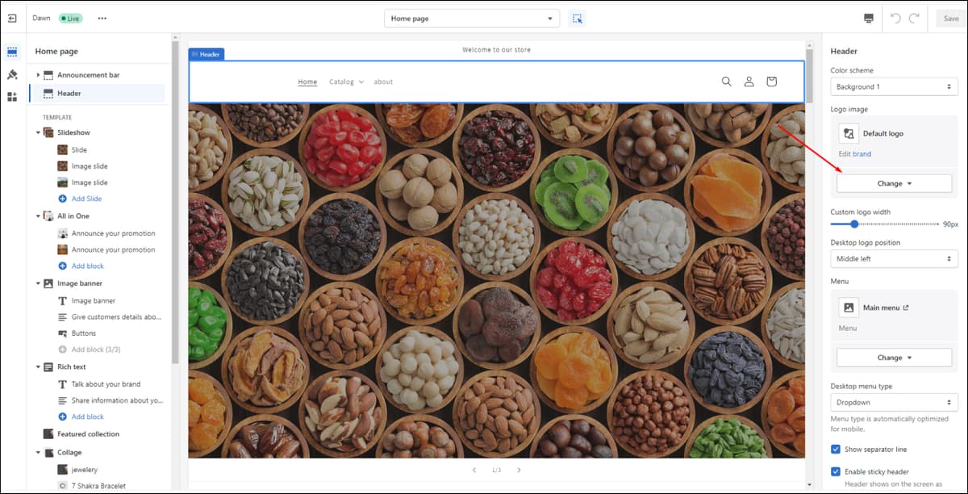Screen dimensions: 968x494
Task: Toggle the Show separator line checkbox
Action: coord(836,449)
